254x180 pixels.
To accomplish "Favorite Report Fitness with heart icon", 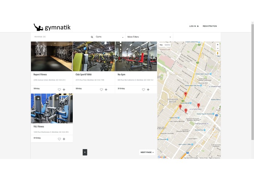I will click(x=59, y=90).
